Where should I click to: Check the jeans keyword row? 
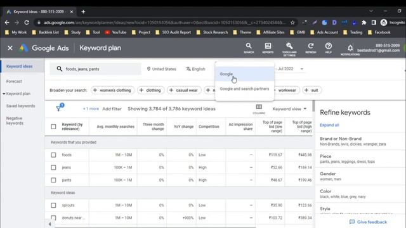pyautogui.click(x=53, y=167)
